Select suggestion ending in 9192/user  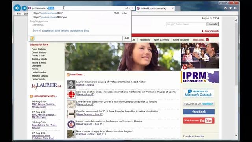[x=50, y=17]
